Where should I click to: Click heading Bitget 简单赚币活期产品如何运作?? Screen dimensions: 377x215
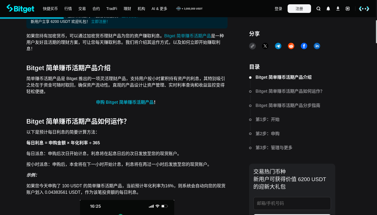(76, 121)
